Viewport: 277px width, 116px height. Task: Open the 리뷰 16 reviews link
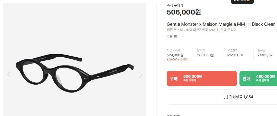coord(172,36)
